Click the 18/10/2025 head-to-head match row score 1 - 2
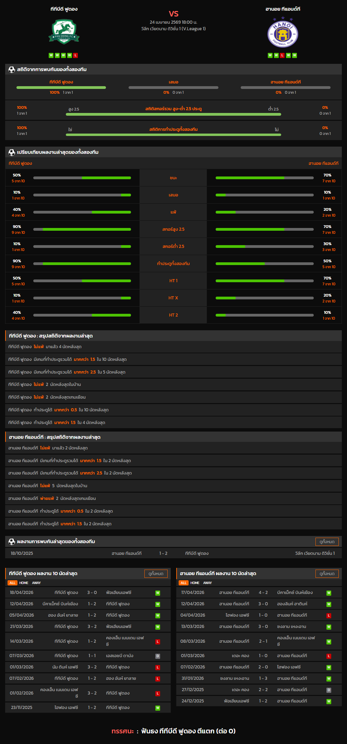The image size is (347, 744). [163, 553]
